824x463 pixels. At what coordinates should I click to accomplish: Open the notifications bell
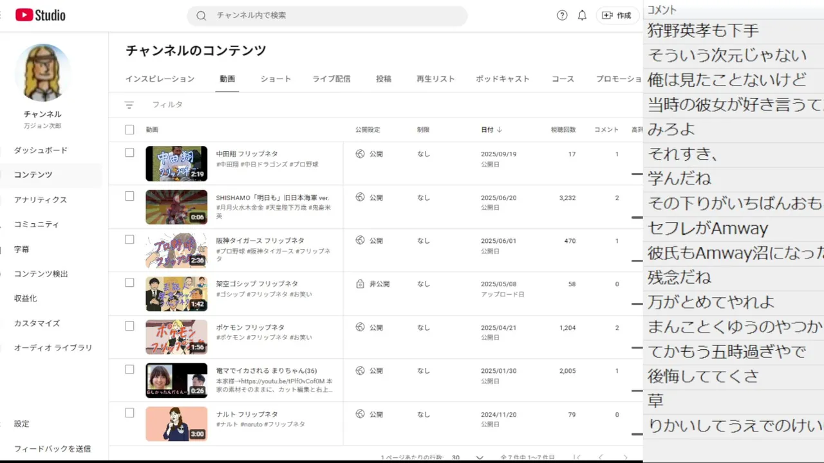point(582,15)
